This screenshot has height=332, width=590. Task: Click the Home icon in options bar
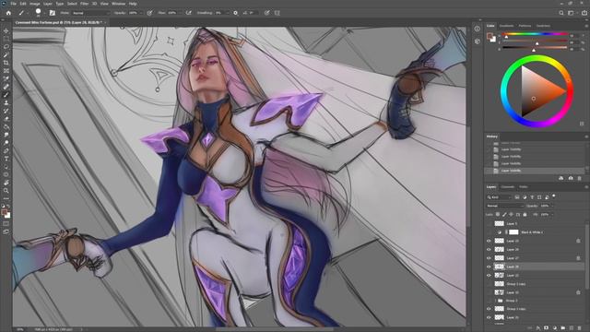pyautogui.click(x=8, y=13)
